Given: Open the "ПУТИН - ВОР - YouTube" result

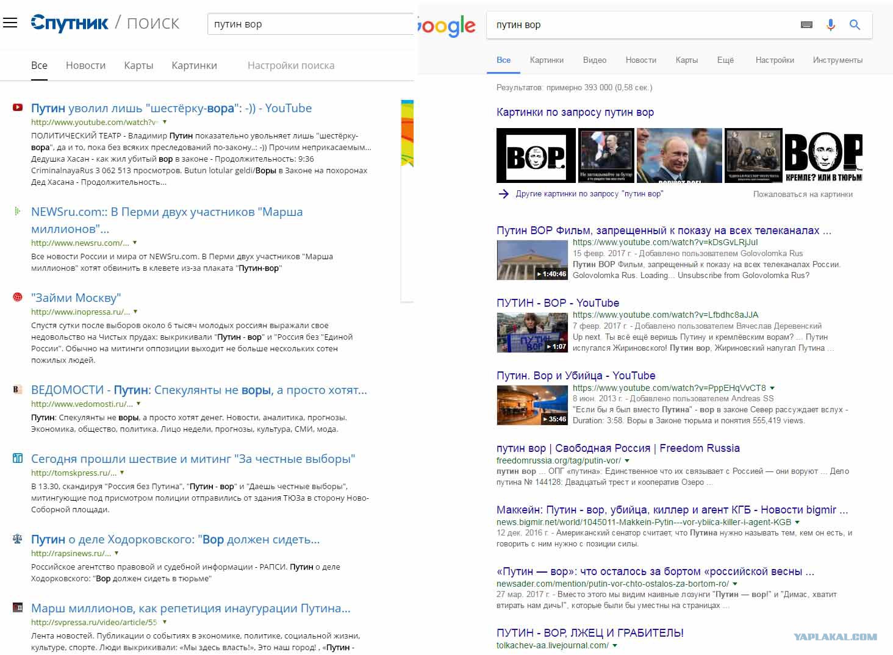Looking at the screenshot, I should (x=558, y=303).
